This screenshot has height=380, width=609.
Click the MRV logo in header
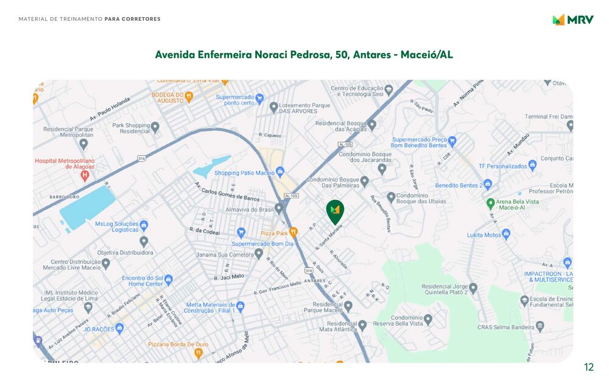pyautogui.click(x=573, y=19)
